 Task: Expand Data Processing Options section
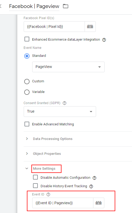click(x=53, y=139)
